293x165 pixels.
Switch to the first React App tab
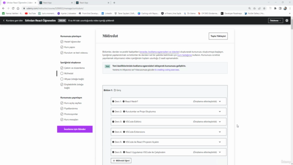pos(55,3)
